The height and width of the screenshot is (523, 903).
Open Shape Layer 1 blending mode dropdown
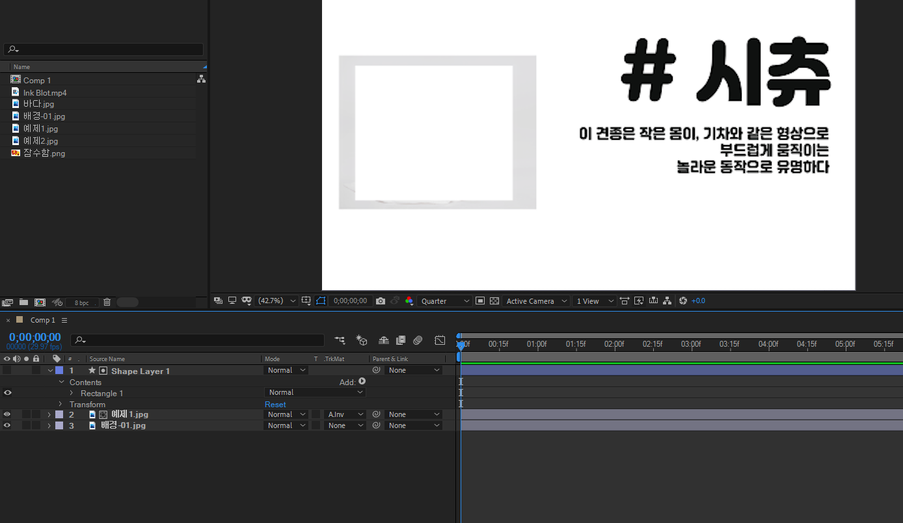click(286, 370)
